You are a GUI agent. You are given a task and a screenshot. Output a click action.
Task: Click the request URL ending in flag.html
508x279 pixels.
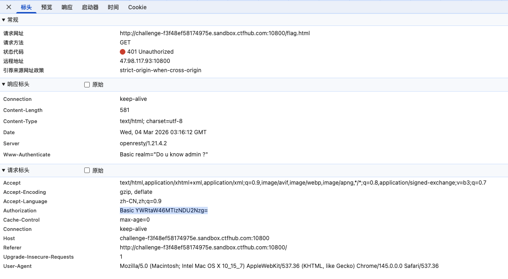[x=215, y=33]
